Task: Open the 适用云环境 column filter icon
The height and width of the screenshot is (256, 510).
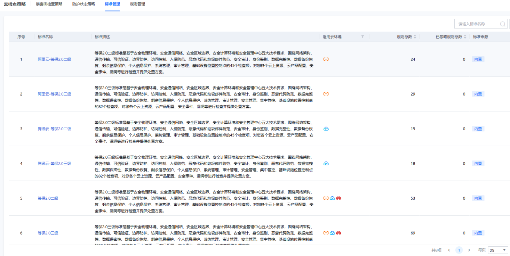Action: pyautogui.click(x=362, y=37)
